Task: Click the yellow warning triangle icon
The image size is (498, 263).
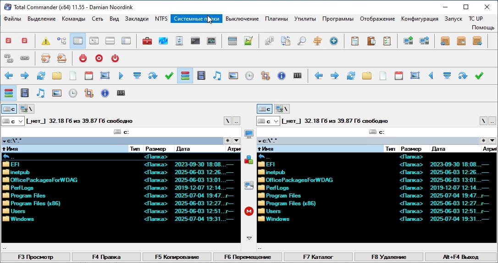Action: [x=46, y=41]
